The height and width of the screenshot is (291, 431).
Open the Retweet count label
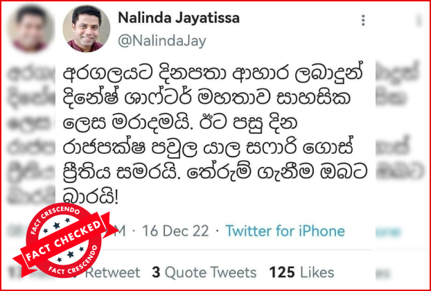coord(113,272)
